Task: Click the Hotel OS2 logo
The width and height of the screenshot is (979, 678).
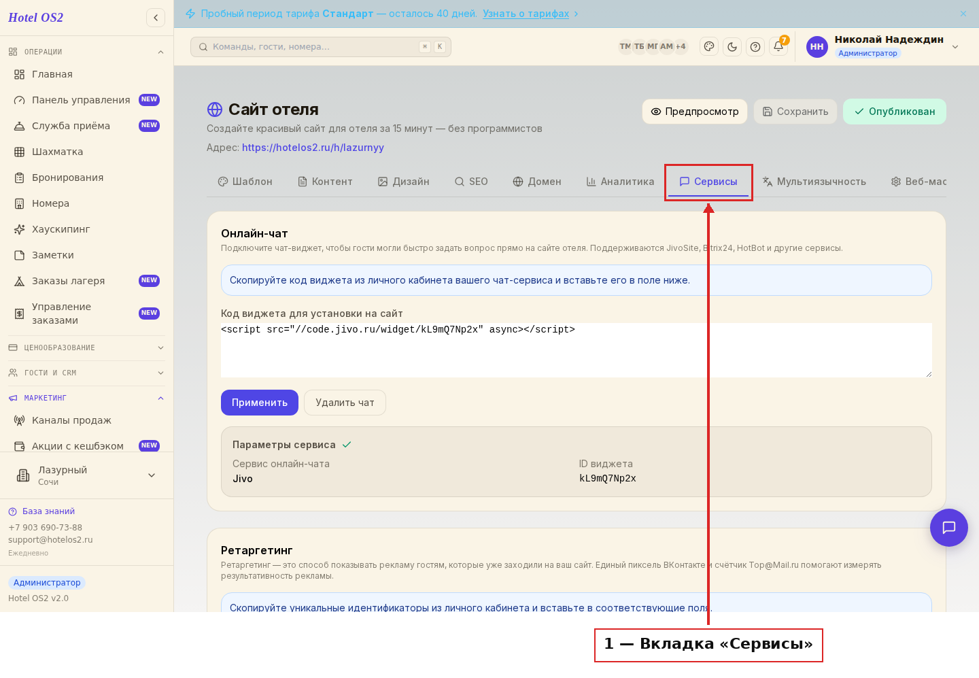Action: 35,18
